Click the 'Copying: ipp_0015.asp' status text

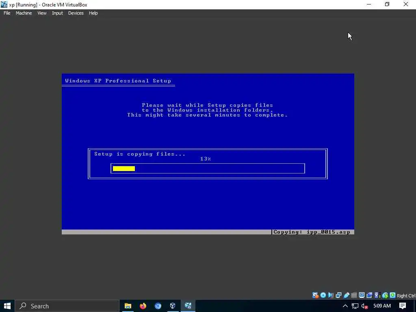pos(312,232)
